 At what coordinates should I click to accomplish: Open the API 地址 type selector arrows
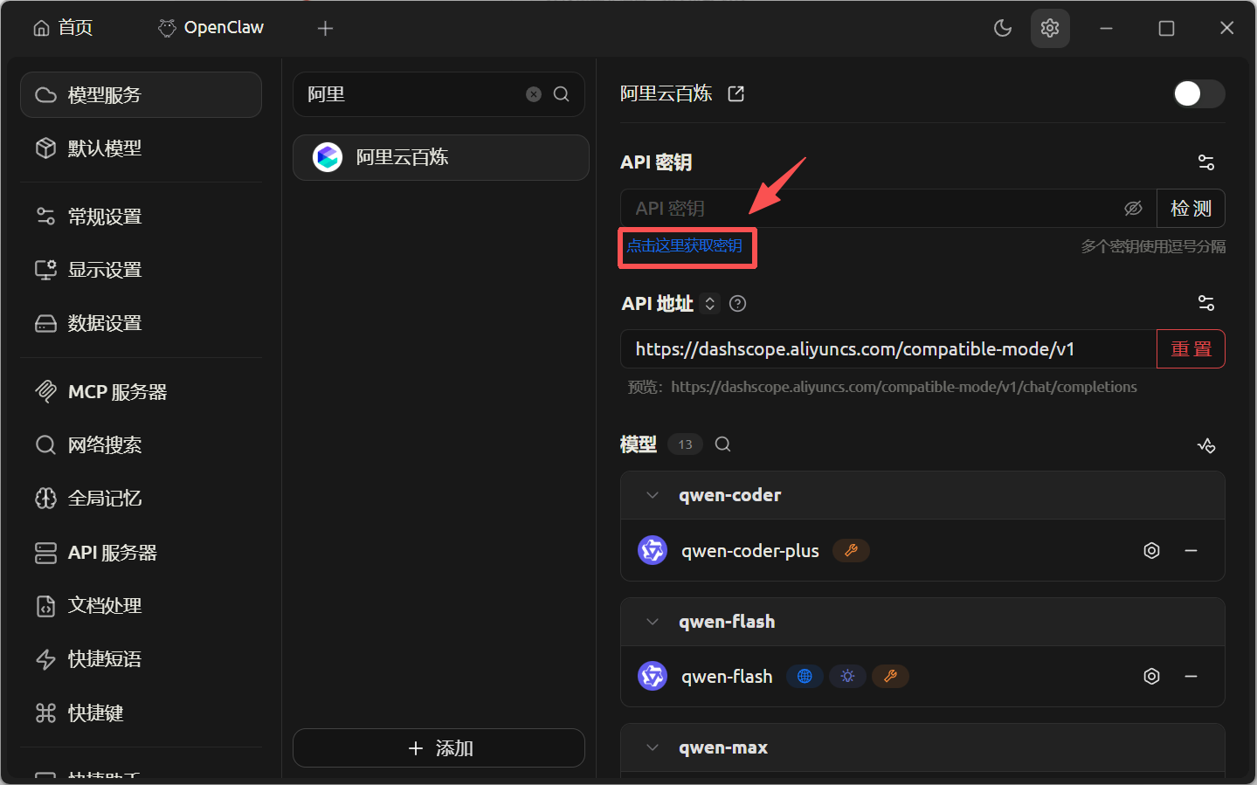click(x=710, y=304)
